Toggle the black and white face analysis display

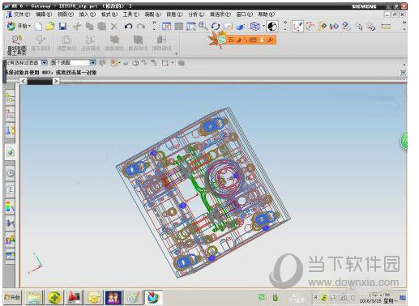272,27
